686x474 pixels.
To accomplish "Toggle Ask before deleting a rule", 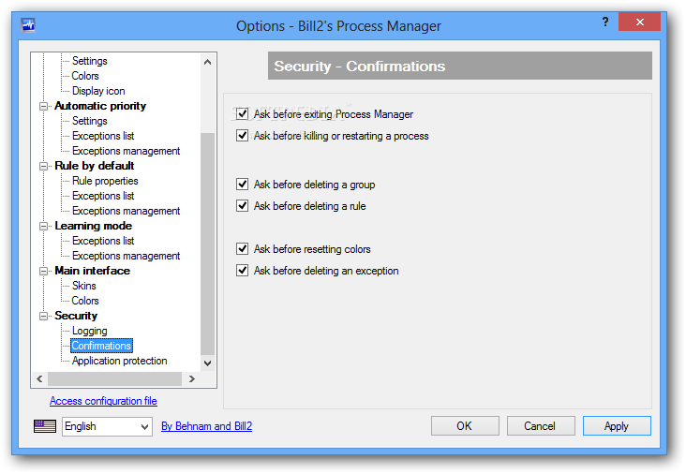I will coord(242,205).
